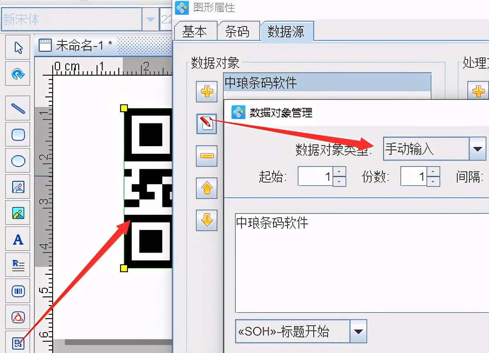This screenshot has height=353, width=489.
Task: Select the rich text paragraph tool
Action: click(x=18, y=265)
